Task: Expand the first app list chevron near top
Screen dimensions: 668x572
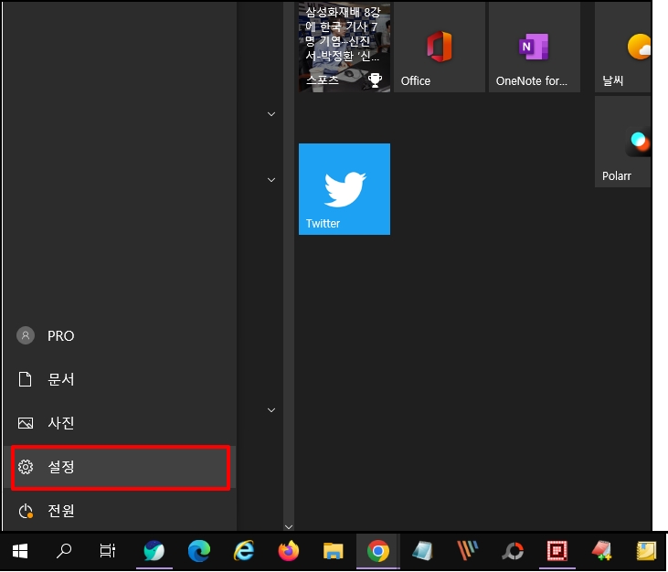Action: click(x=271, y=113)
